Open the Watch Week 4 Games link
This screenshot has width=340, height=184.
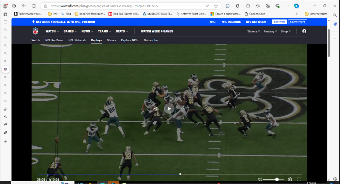pyautogui.click(x=157, y=31)
